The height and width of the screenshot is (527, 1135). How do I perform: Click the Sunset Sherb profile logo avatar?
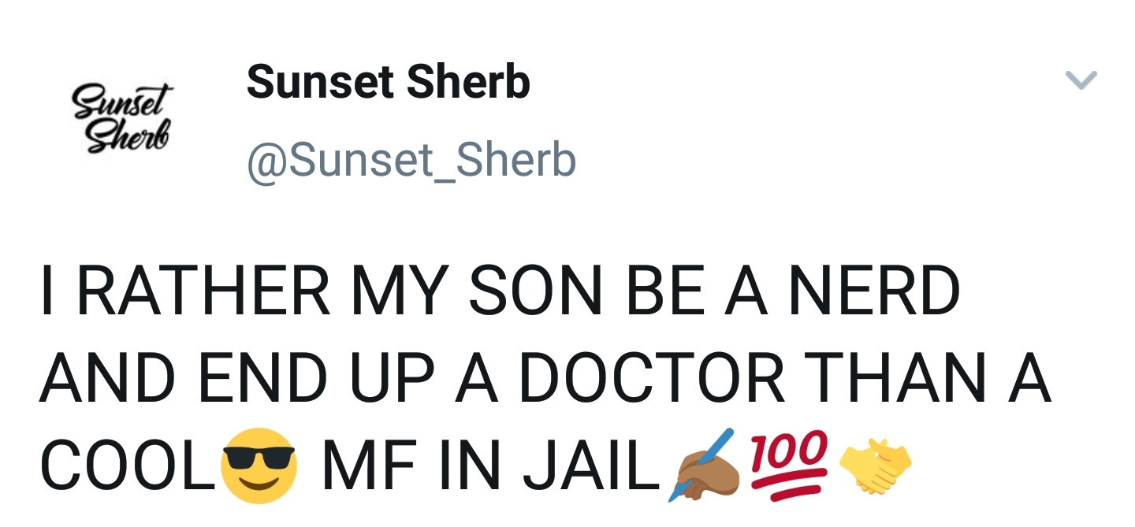coord(123,119)
